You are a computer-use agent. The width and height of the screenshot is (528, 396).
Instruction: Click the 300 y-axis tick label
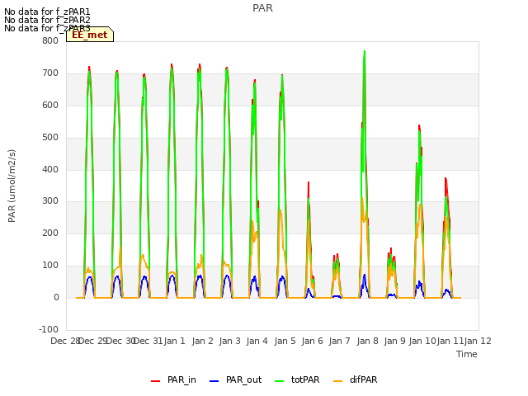[50, 201]
